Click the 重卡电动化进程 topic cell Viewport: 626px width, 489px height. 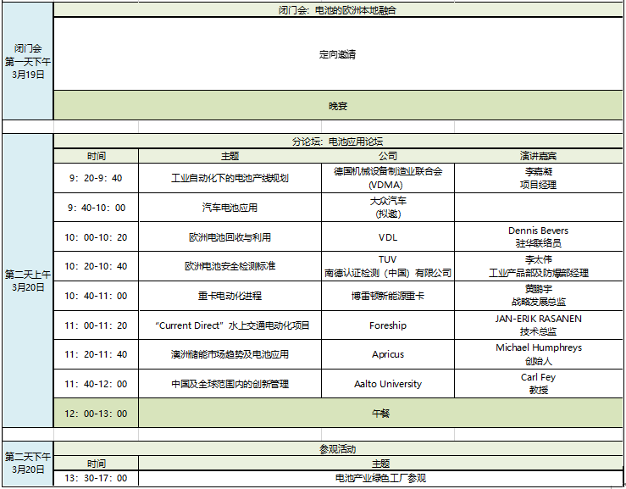(x=230, y=296)
